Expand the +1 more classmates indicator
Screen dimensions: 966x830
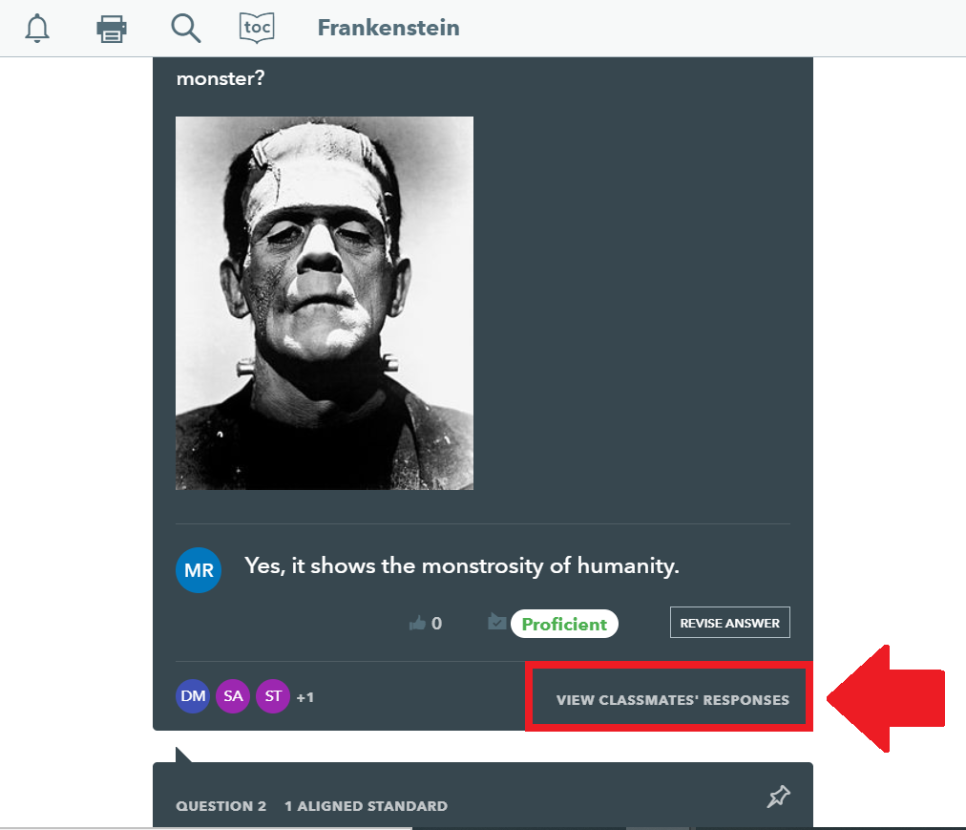[x=305, y=697]
